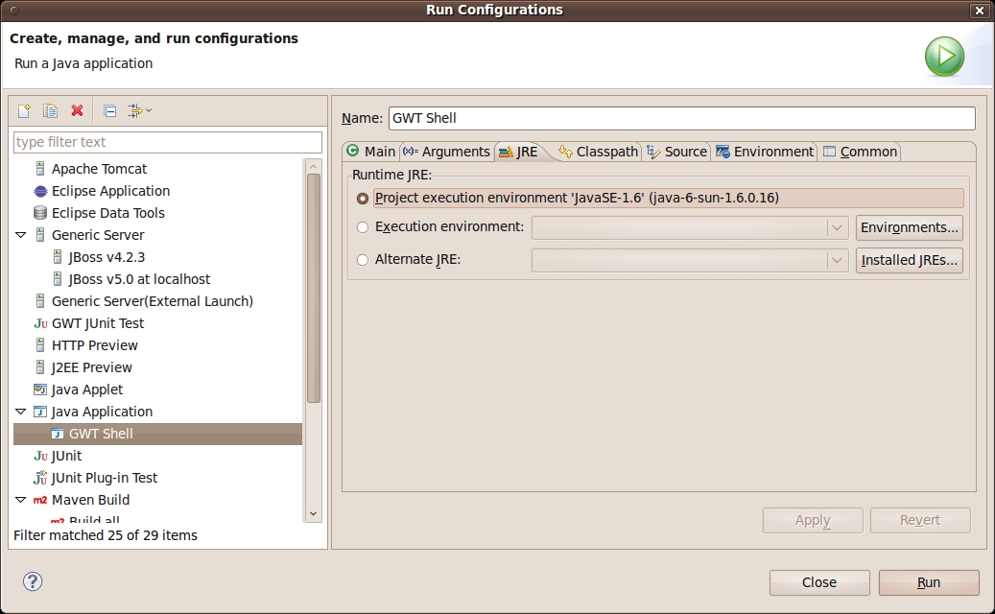Select Project execution environment radio button
The image size is (995, 614).
tap(363, 199)
